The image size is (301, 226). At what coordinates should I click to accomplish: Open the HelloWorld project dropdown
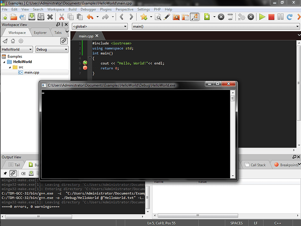coord(17,49)
